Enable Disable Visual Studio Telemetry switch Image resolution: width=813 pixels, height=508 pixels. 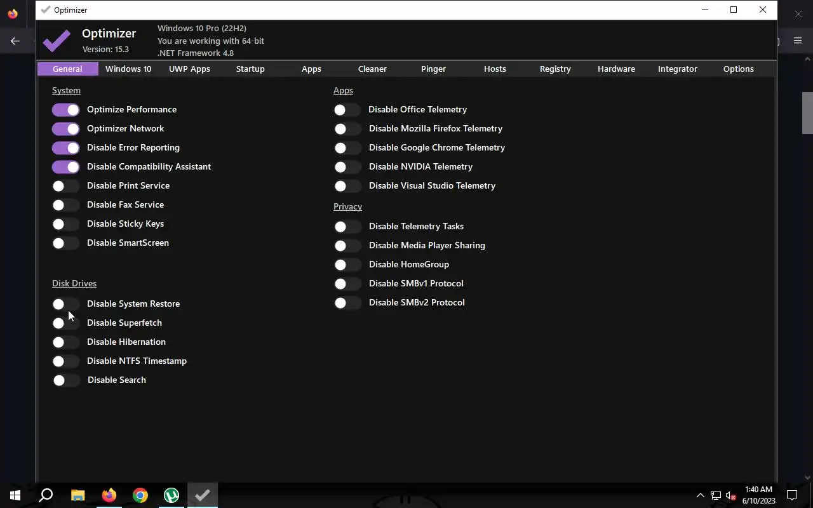pyautogui.click(x=347, y=186)
